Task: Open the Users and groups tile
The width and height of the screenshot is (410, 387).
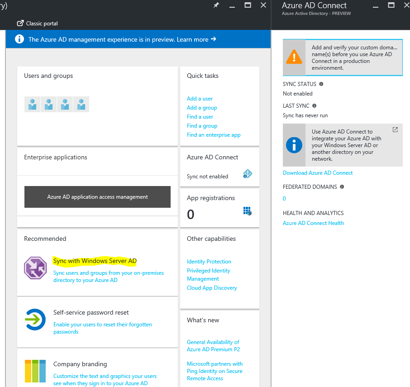Action: tap(98, 106)
